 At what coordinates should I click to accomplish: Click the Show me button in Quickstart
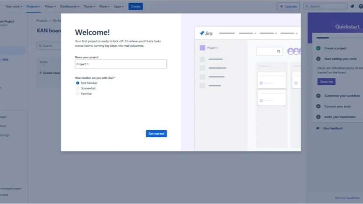pyautogui.click(x=326, y=82)
